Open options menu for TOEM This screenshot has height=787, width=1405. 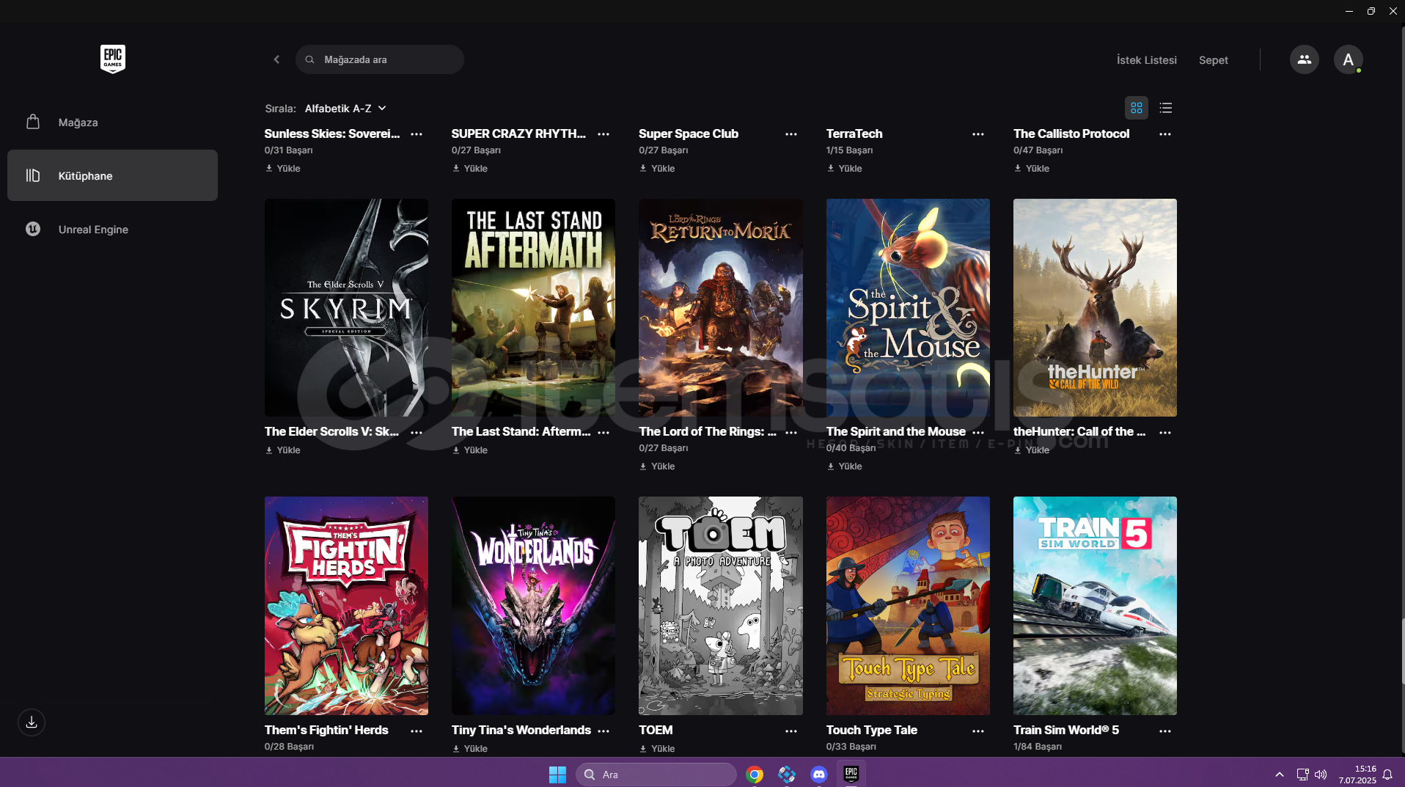[791, 731]
